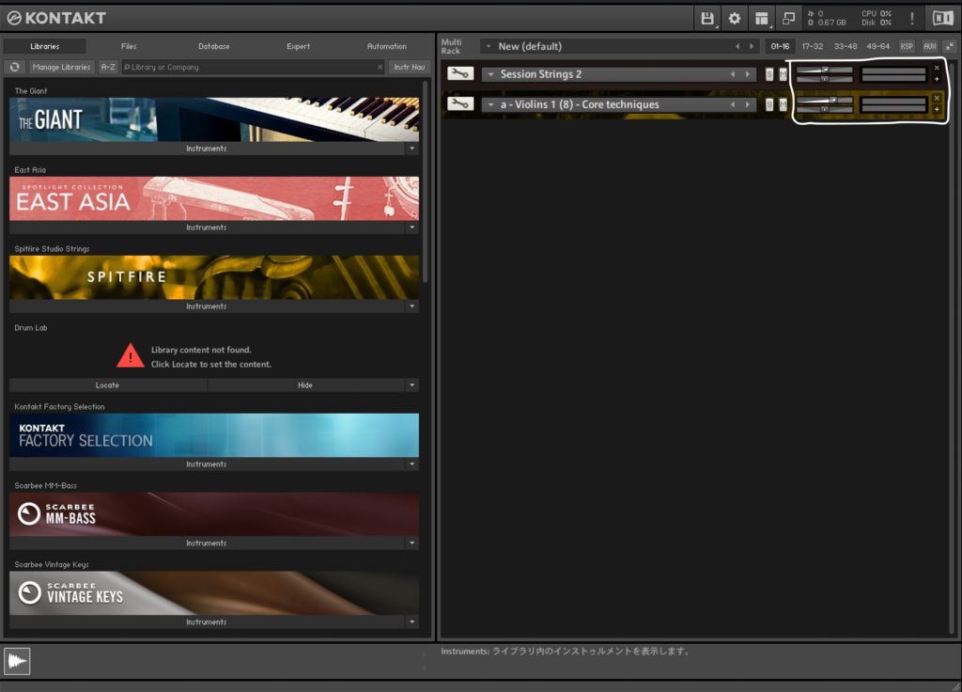
Task: Open the save/load files menu icon
Action: (x=707, y=18)
